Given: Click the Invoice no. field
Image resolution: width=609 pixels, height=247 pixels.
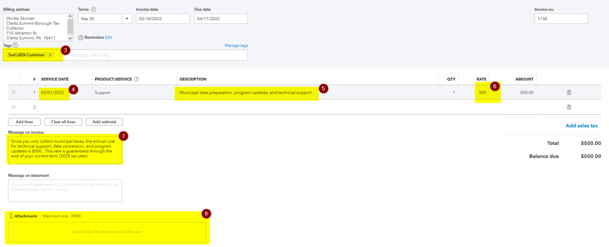Looking at the screenshot, I should coord(561,19).
